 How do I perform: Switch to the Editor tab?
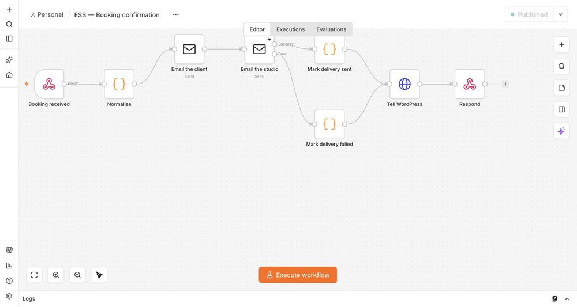point(257,29)
